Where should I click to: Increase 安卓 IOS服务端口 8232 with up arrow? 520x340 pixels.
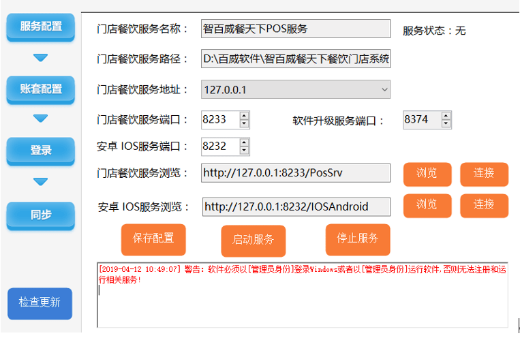tap(244, 142)
